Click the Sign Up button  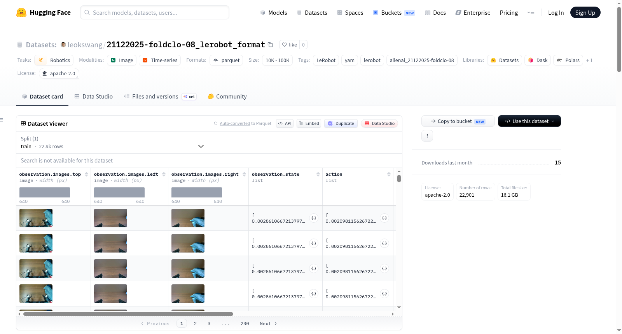[585, 12]
